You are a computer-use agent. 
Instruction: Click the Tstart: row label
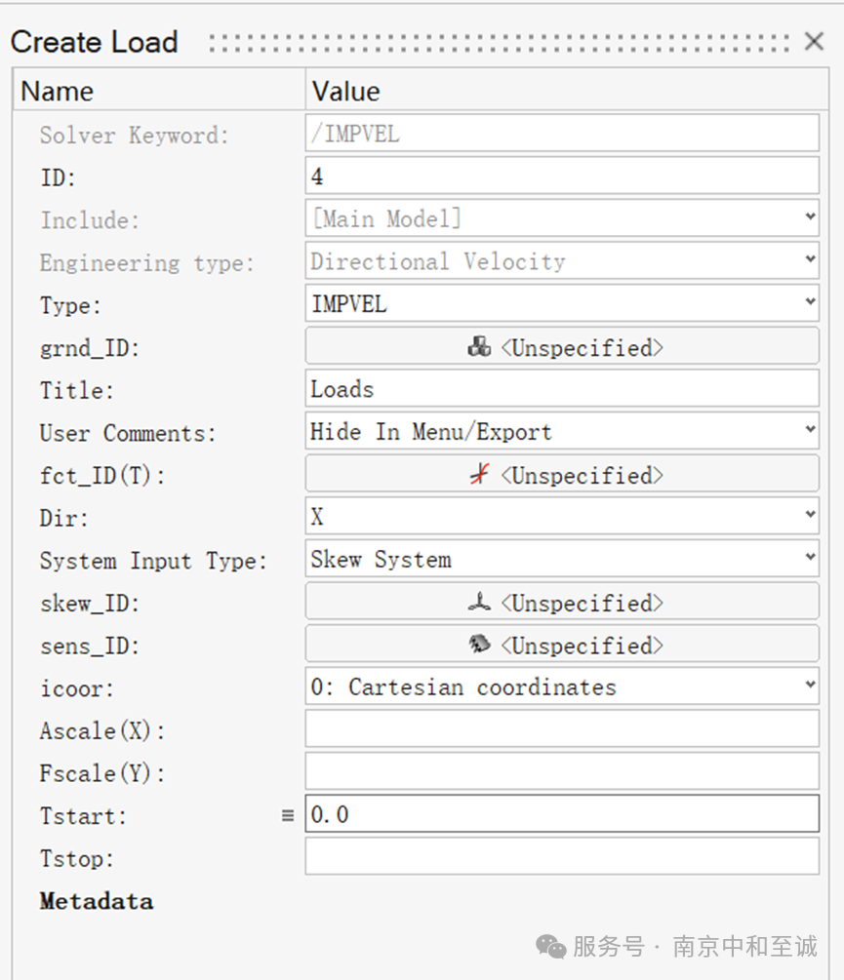pyautogui.click(x=83, y=816)
